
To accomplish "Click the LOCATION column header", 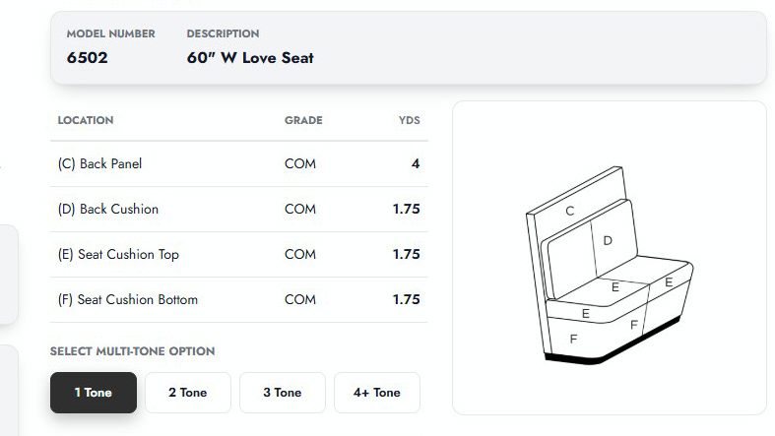I will [86, 120].
